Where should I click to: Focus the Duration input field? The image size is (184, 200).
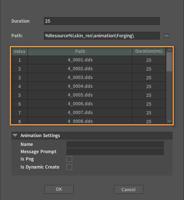coord(102,21)
